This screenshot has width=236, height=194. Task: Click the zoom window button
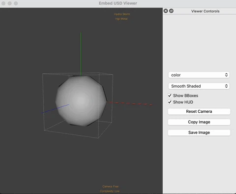[16, 3]
